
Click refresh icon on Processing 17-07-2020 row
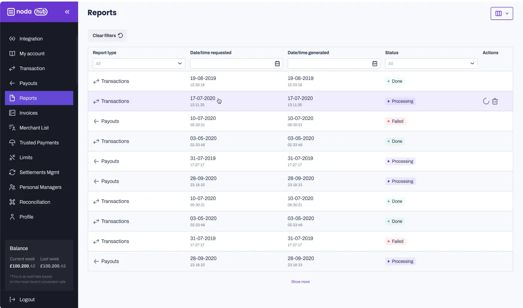[x=486, y=101]
